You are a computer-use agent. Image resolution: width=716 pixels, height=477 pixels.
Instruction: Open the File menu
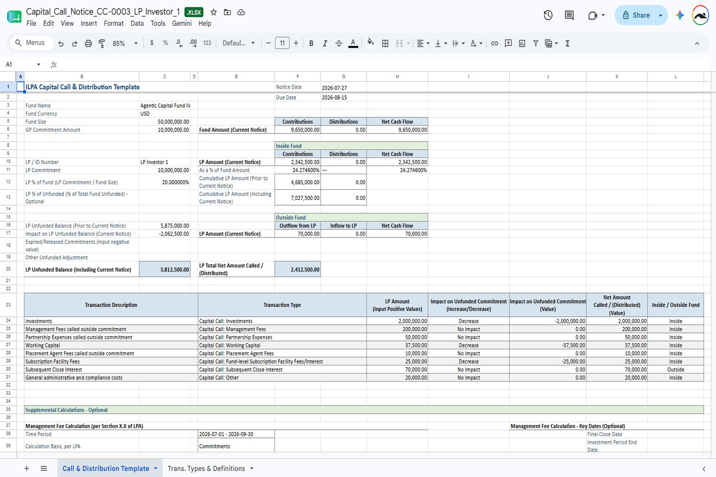coord(32,23)
